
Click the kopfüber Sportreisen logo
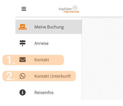(69, 9)
